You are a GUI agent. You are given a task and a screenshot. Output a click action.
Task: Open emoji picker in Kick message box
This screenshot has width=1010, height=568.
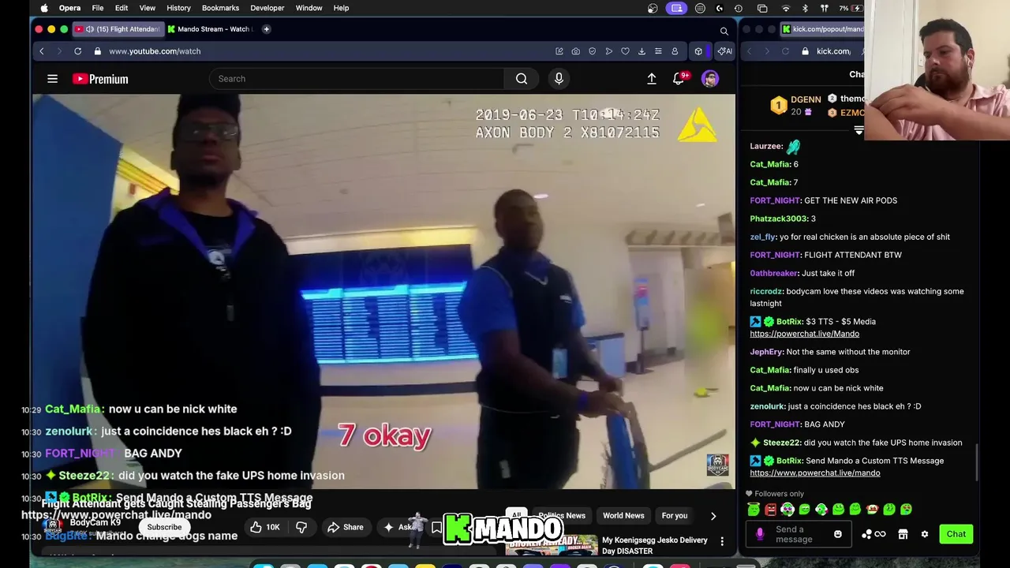(x=837, y=534)
